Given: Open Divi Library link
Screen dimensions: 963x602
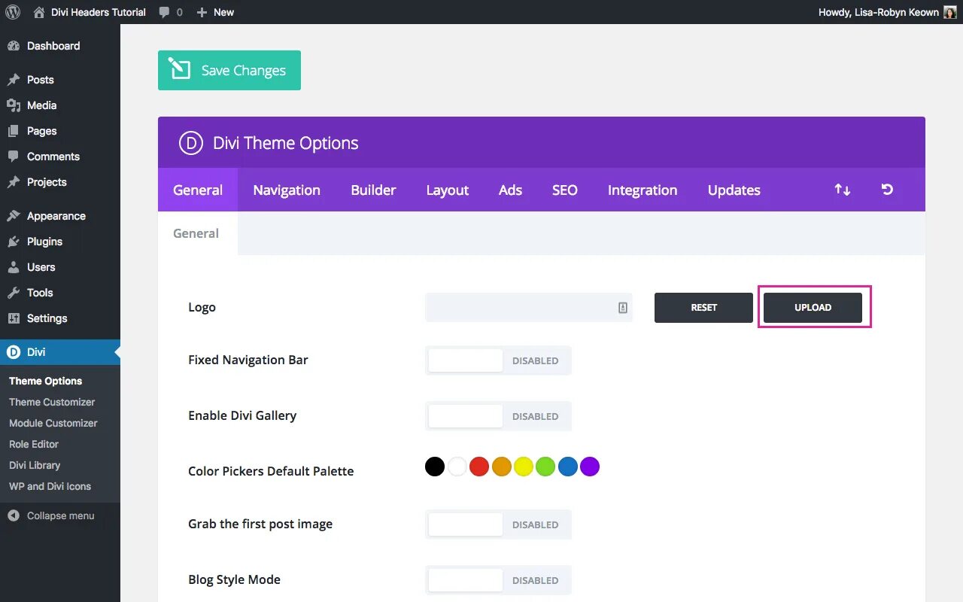Looking at the screenshot, I should 35,465.
